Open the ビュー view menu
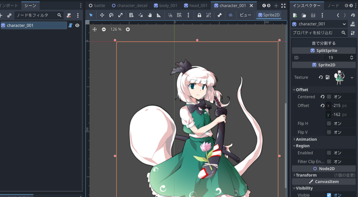 click(x=246, y=15)
